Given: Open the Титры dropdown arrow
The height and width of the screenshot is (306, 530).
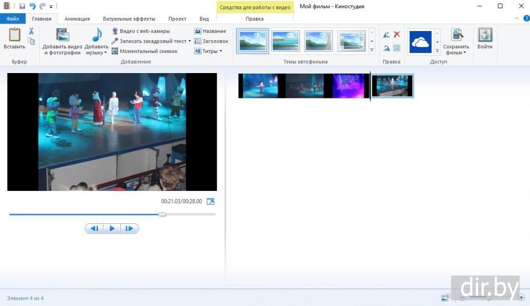Looking at the screenshot, I should coord(221,51).
